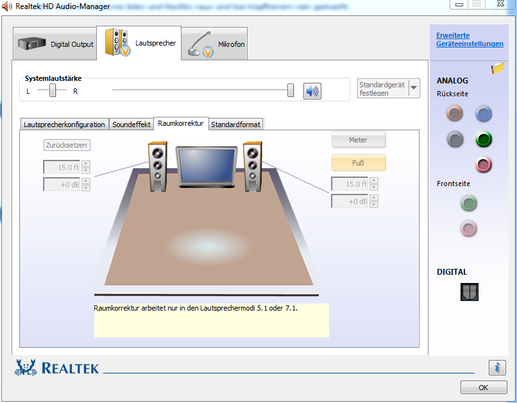Click the listener spot on room floor
The width and height of the screenshot is (517, 403).
208,246
